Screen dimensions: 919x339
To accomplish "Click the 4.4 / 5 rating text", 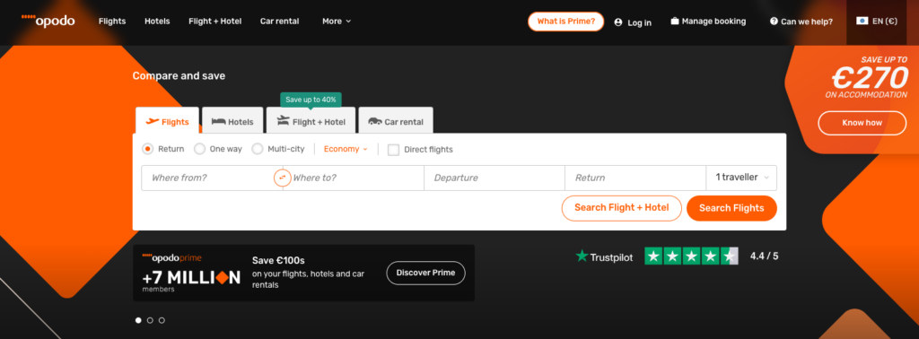I will click(x=765, y=256).
